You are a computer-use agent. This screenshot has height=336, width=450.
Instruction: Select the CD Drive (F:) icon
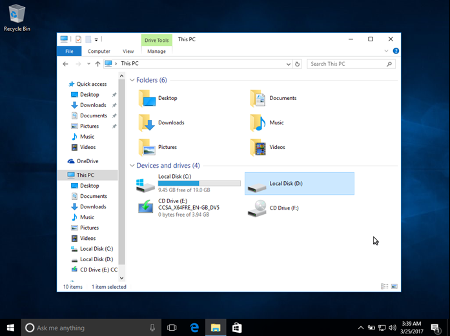coord(257,208)
